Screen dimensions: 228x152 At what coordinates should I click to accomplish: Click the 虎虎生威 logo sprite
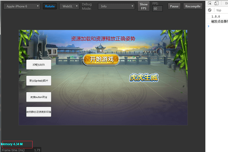[144, 77]
